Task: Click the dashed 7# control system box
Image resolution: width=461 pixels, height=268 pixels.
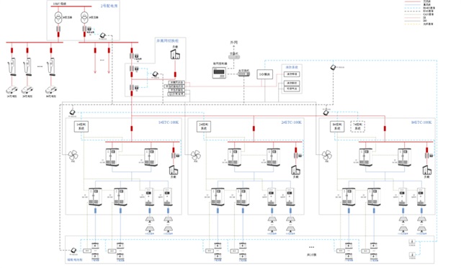Action: (357, 127)
